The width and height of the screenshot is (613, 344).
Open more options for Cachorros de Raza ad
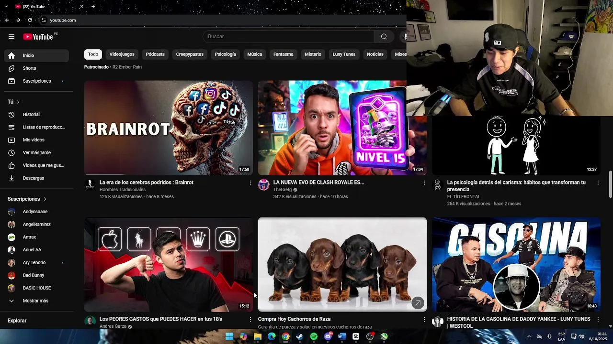(x=424, y=319)
